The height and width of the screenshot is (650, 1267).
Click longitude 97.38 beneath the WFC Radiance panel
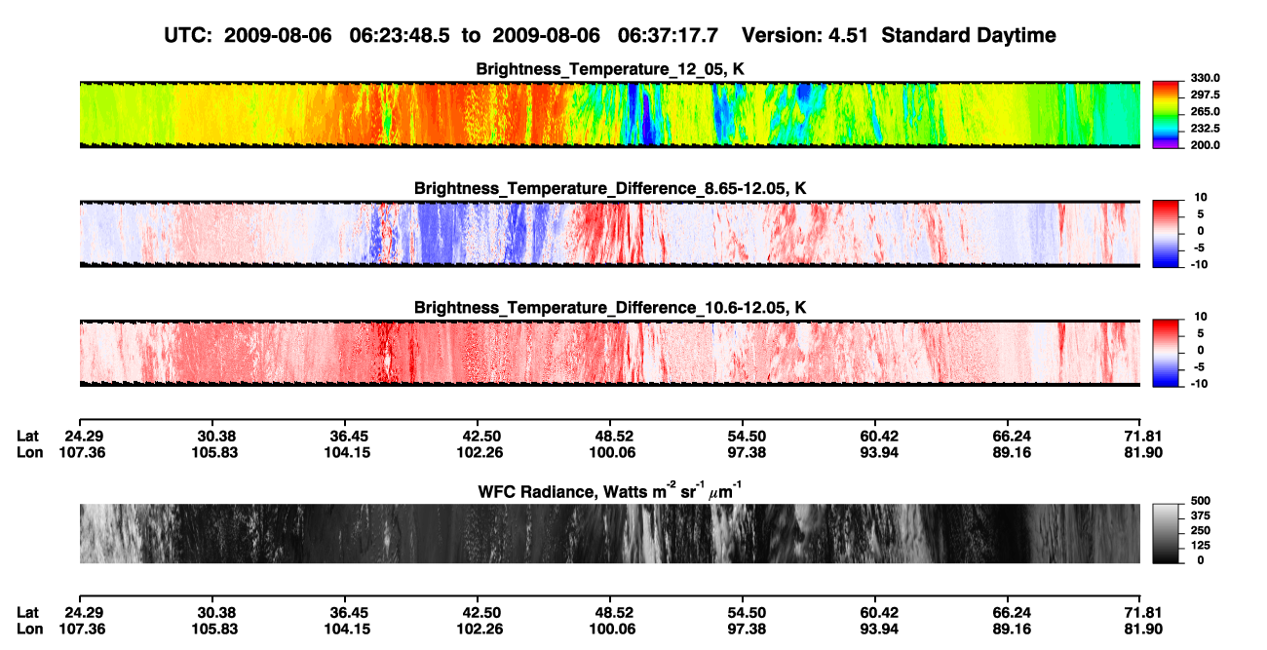[x=747, y=629]
